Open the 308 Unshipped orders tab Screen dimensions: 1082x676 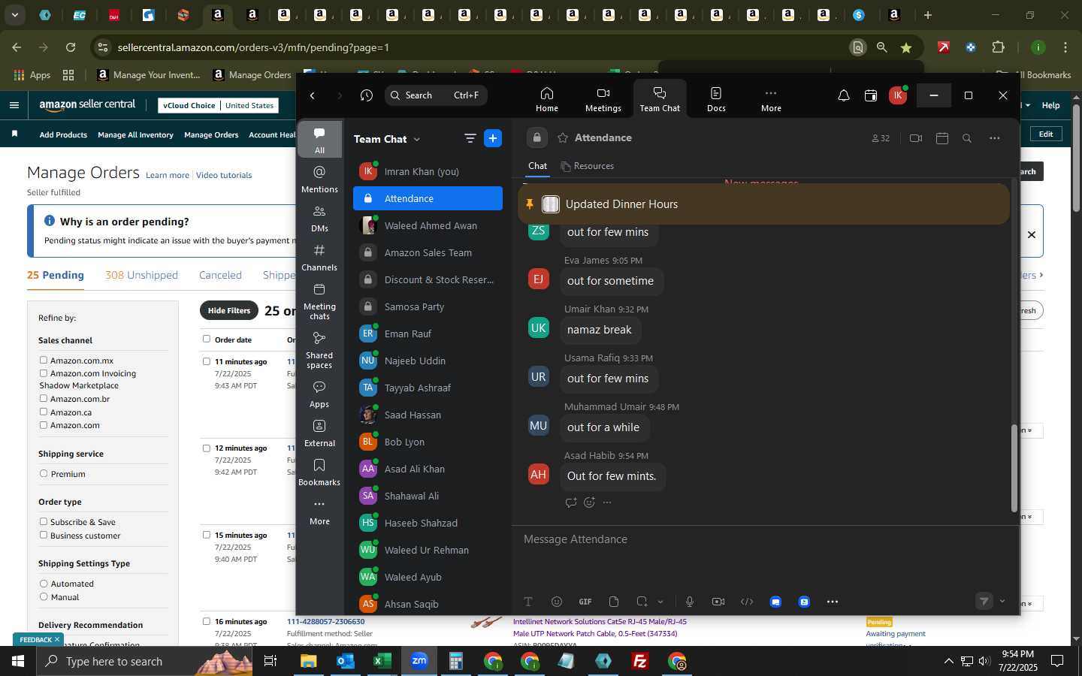[141, 275]
